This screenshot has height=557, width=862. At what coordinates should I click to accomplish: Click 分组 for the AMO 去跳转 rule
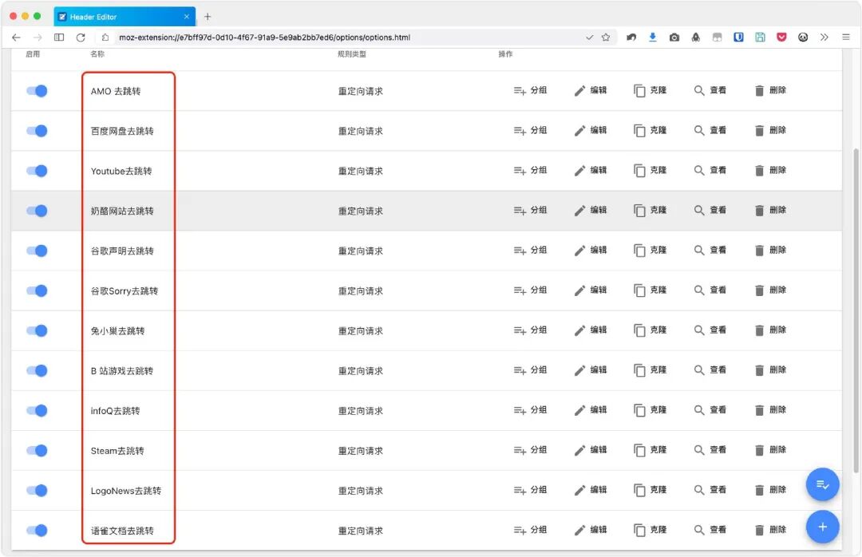(530, 90)
